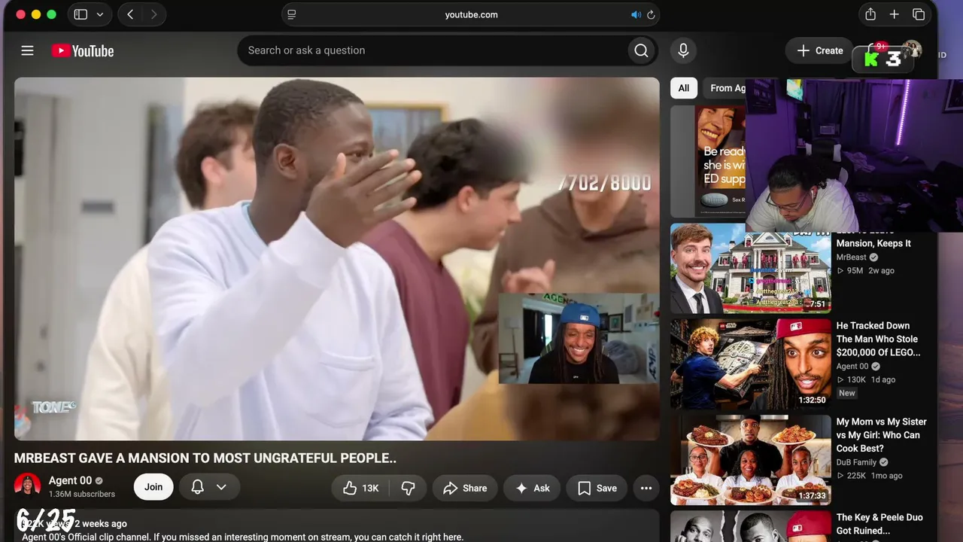
Task: Expand notification options chevron
Action: pos(221,487)
